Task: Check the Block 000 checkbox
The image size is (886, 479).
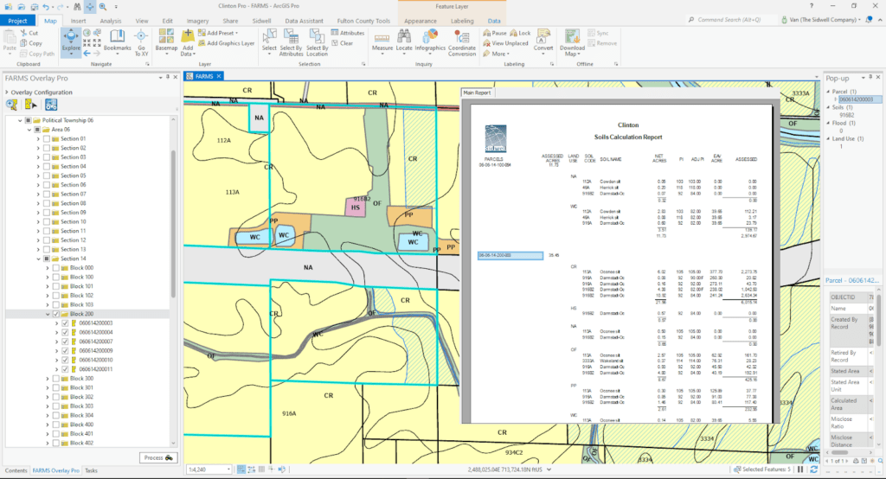Action: tap(56, 268)
